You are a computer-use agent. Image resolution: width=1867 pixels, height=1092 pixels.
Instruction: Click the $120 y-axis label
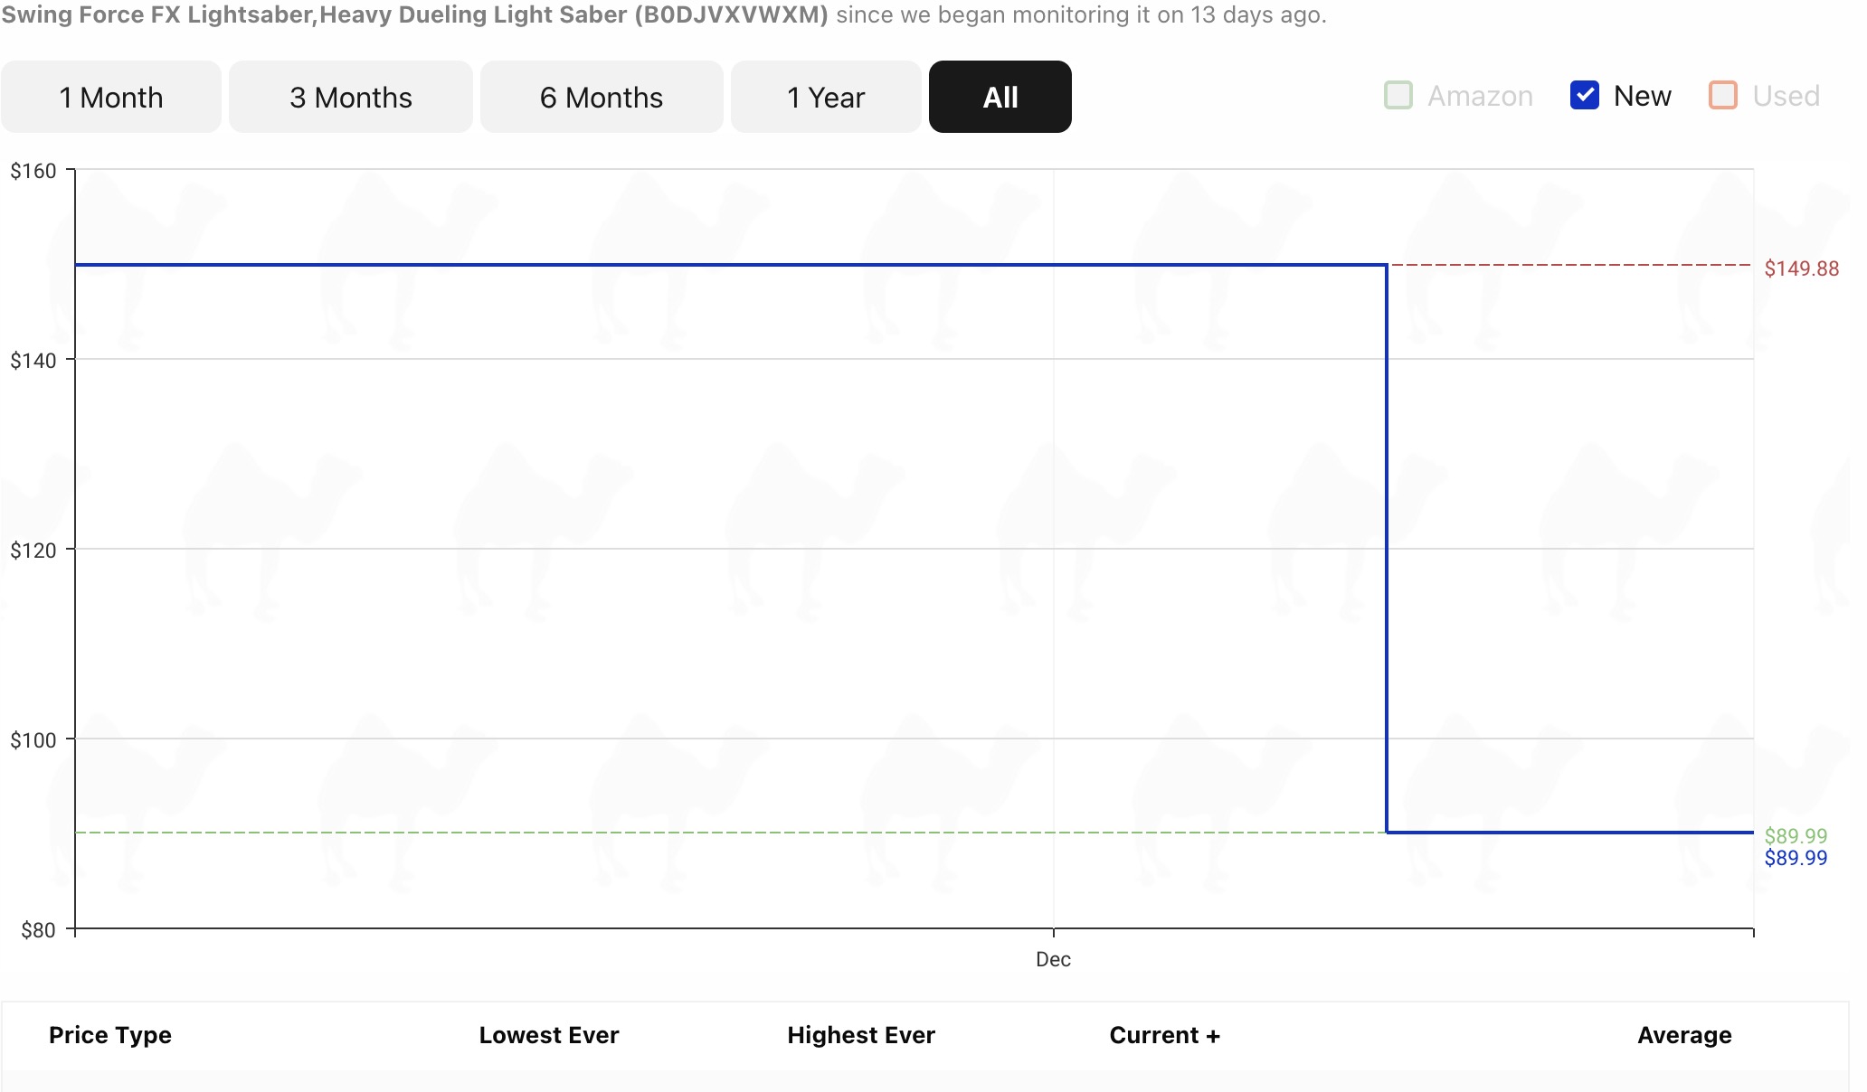coord(33,551)
